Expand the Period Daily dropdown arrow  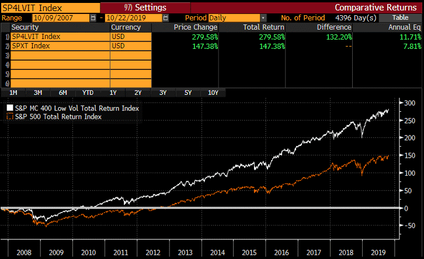pyautogui.click(x=263, y=18)
